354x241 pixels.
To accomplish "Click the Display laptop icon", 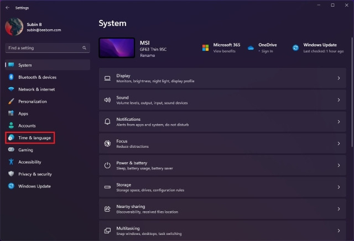I will 107,78.
